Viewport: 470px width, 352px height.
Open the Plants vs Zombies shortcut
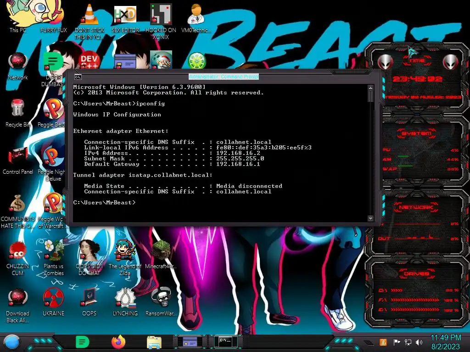[53, 258]
